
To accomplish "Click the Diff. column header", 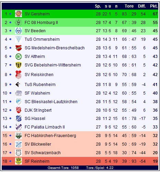I will pos(142,6).
